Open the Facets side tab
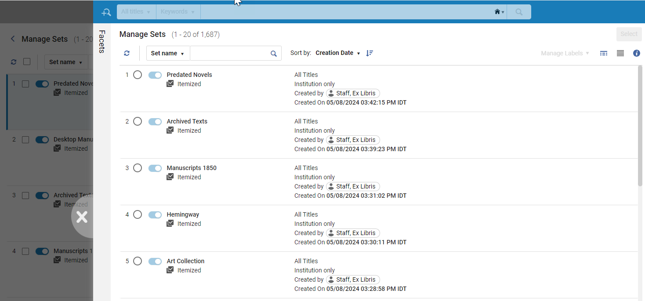The image size is (645, 301). click(x=101, y=42)
